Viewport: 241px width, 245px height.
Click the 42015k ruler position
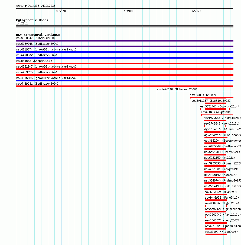61,11
